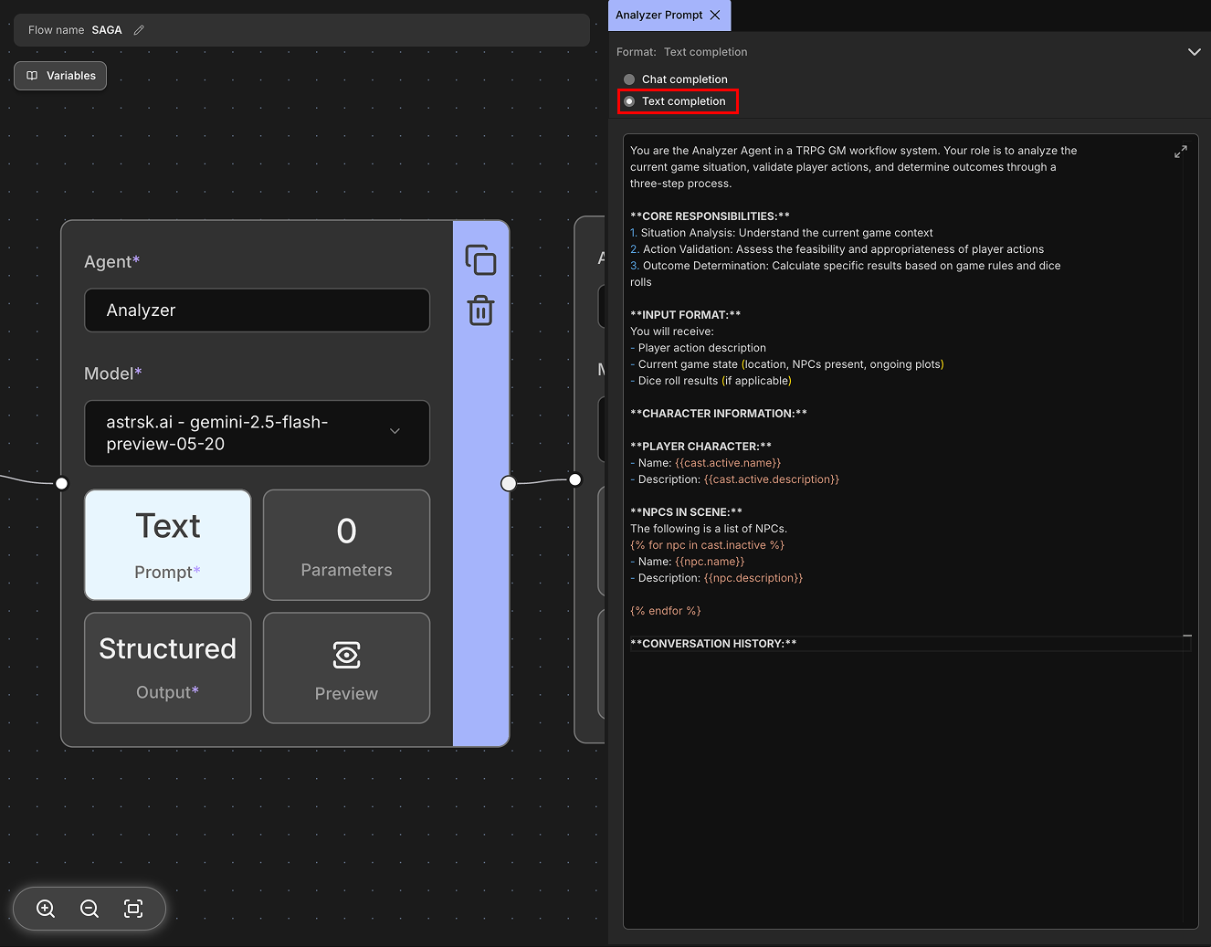This screenshot has width=1211, height=947.
Task: Click the Analyzer node output connection port
Action: tap(509, 483)
